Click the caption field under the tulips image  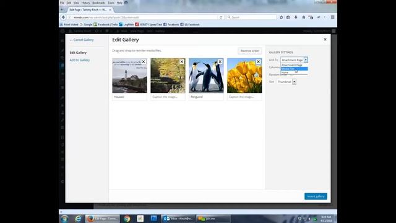tap(244, 97)
